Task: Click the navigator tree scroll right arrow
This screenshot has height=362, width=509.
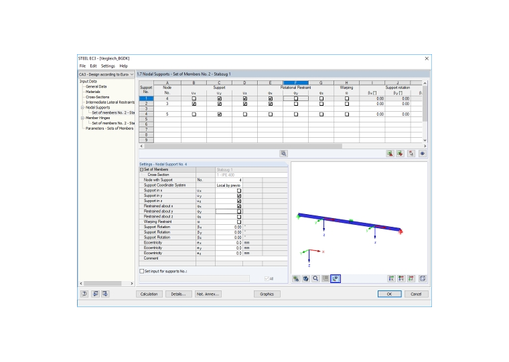Action: (131, 284)
